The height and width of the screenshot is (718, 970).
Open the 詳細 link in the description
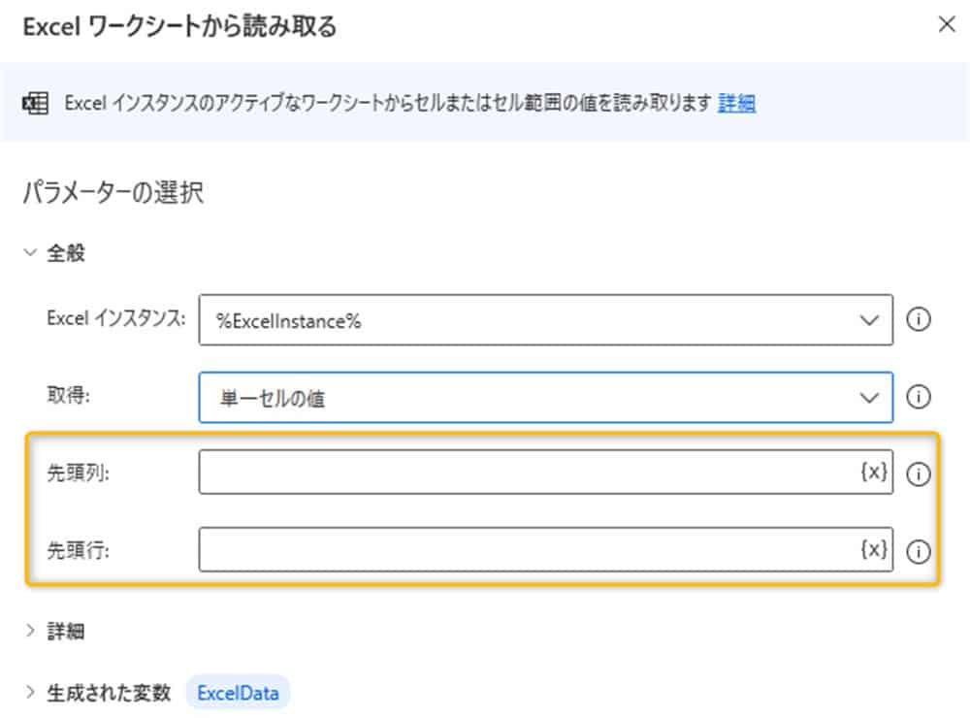[736, 103]
